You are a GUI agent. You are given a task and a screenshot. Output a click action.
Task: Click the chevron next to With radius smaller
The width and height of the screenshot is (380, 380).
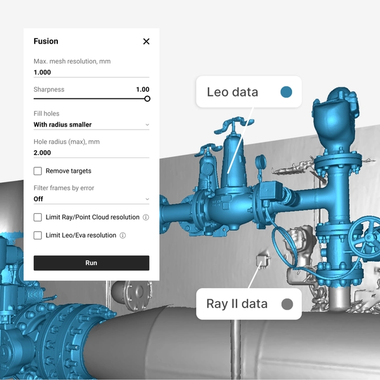click(x=147, y=124)
